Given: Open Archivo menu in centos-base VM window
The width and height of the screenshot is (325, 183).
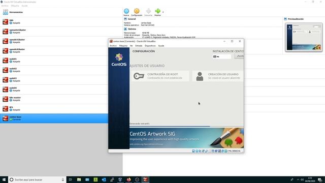Looking at the screenshot, I should coord(113,46).
